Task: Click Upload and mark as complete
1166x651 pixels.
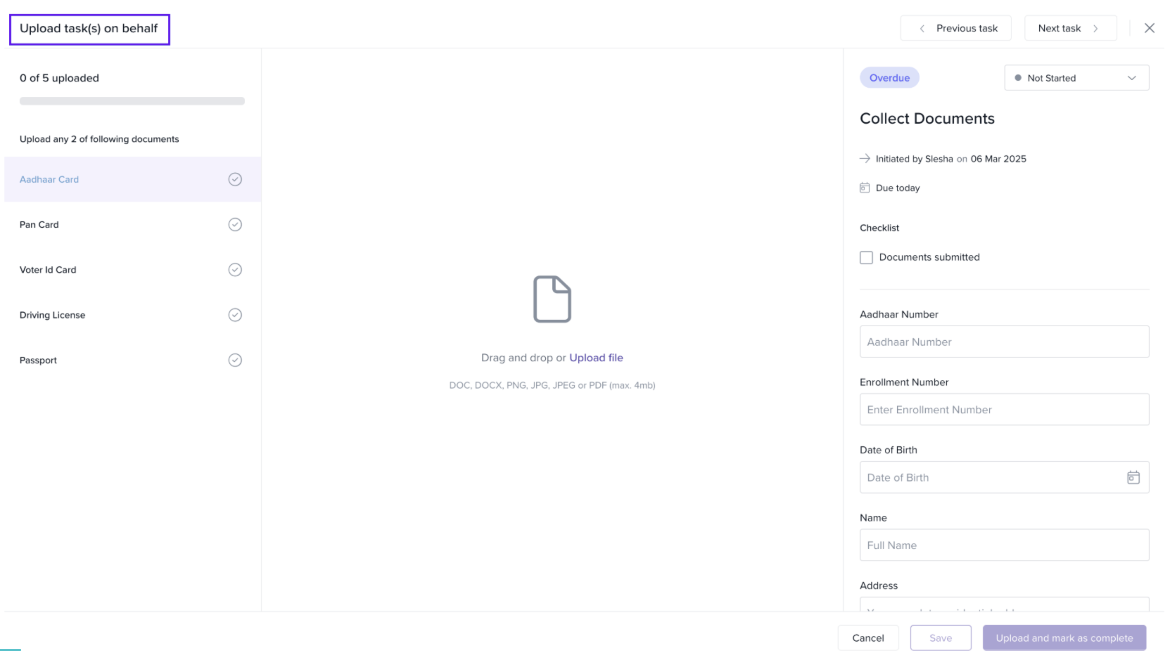Action: click(1064, 638)
